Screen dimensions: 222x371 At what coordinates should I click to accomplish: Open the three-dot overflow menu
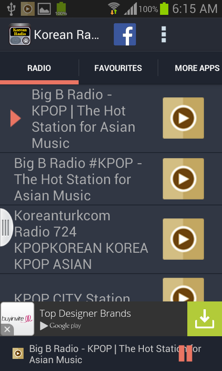163,34
